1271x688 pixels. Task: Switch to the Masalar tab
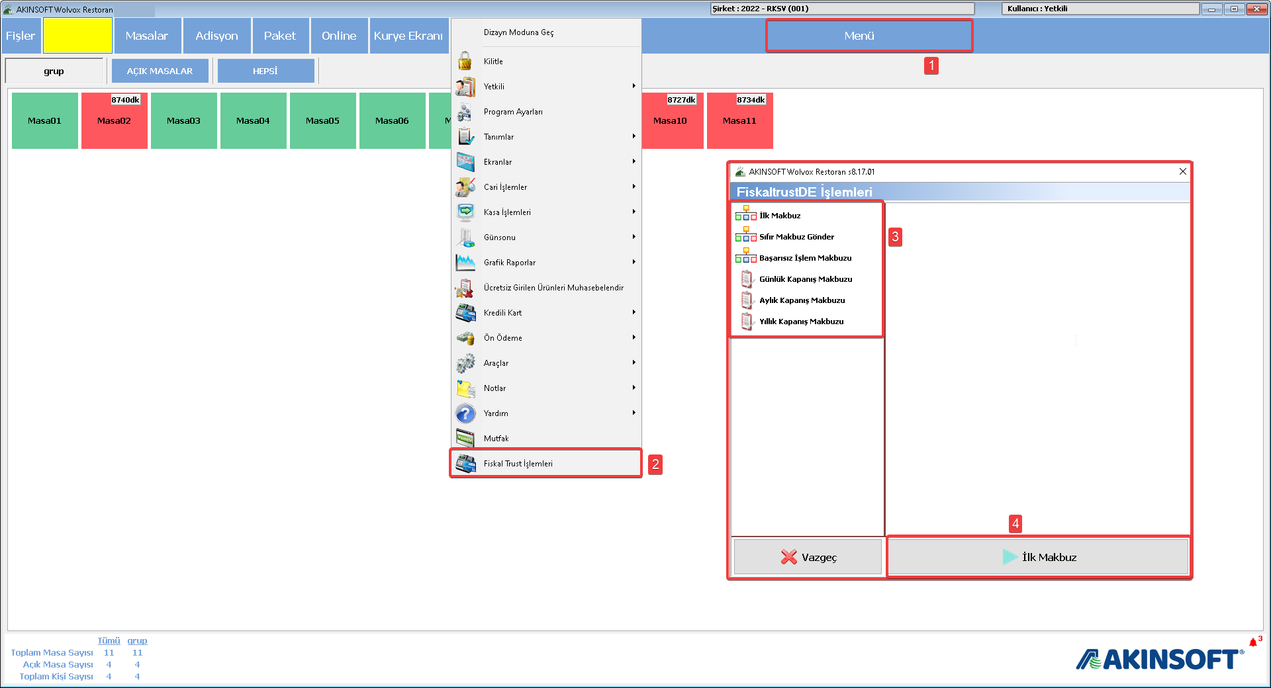pyautogui.click(x=147, y=36)
